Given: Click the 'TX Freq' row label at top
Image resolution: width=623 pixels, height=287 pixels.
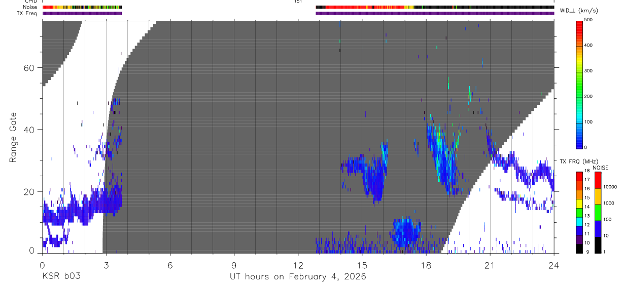Looking at the screenshot, I should click(27, 13).
